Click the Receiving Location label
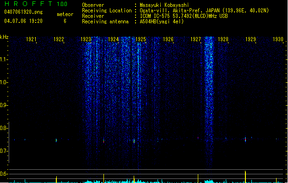 click(107, 11)
